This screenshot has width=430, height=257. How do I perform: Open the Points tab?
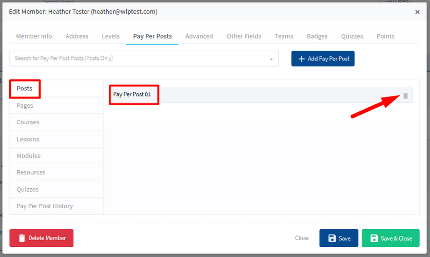385,36
